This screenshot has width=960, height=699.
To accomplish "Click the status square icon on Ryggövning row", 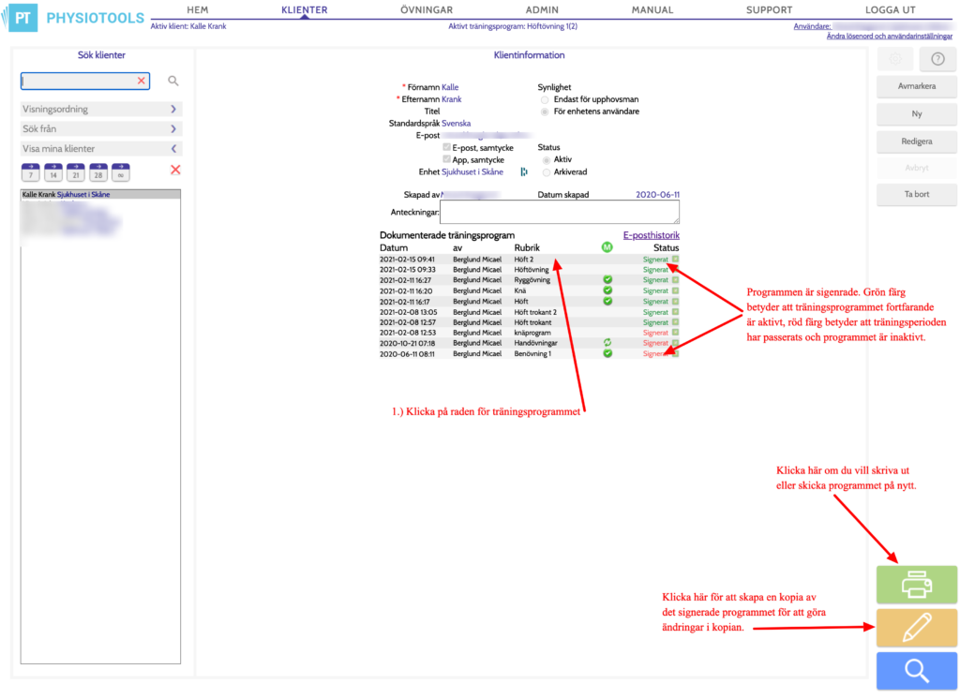I will click(x=675, y=280).
